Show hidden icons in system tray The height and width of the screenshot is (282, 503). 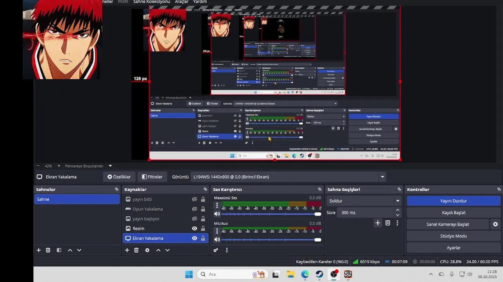pos(431,274)
